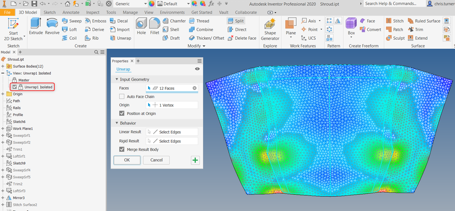The image size is (455, 211).
Task: Choose the Delete Face tool
Action: 242,38
